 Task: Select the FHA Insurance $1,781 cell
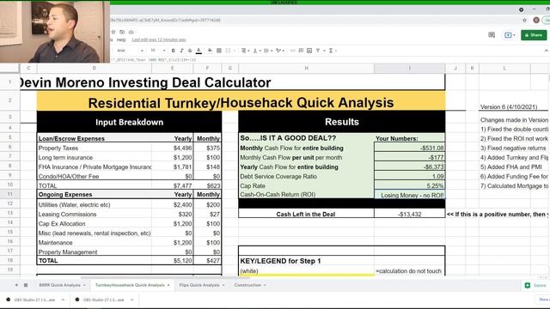tap(172, 167)
